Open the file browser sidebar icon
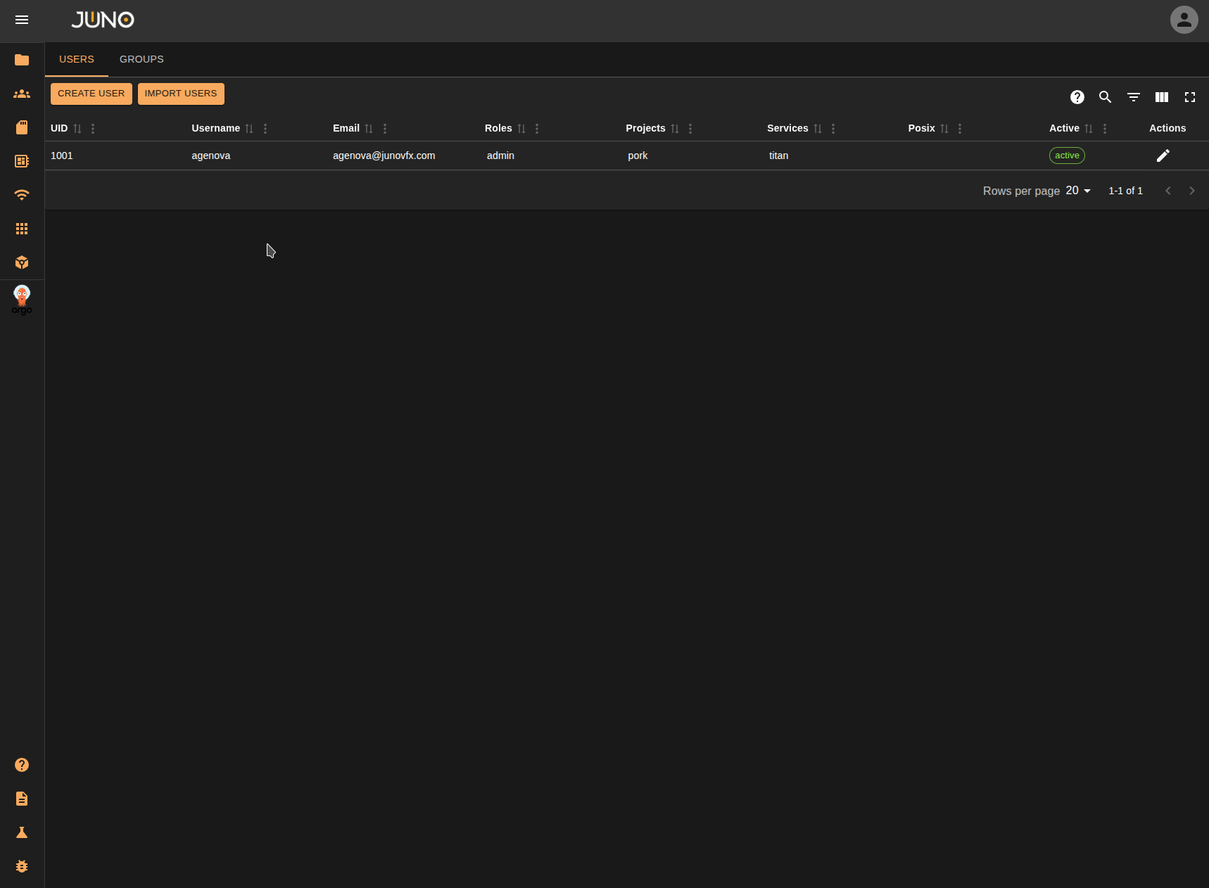This screenshot has height=888, width=1209. (22, 60)
